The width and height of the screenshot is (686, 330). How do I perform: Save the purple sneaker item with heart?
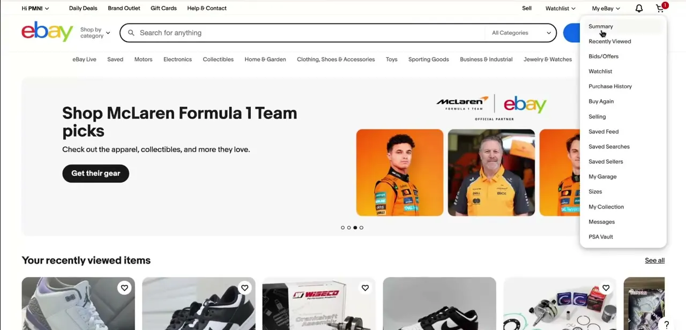pos(124,288)
